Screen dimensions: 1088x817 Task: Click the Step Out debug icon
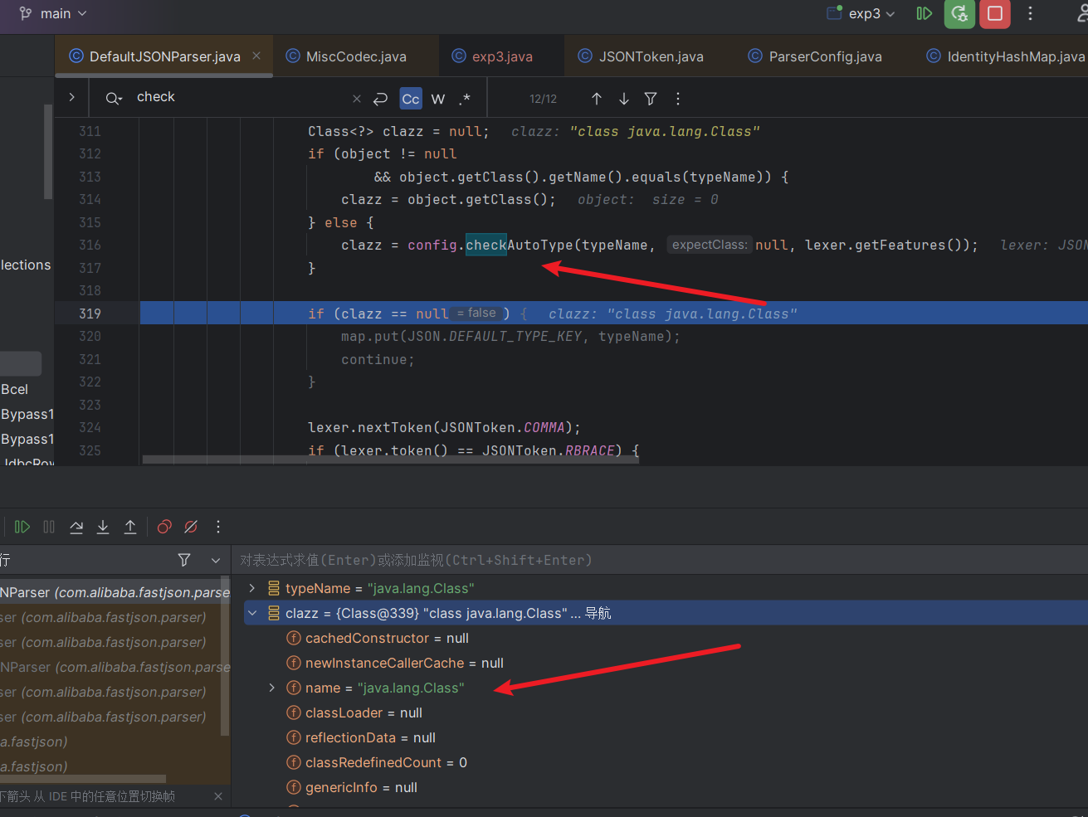coord(130,527)
